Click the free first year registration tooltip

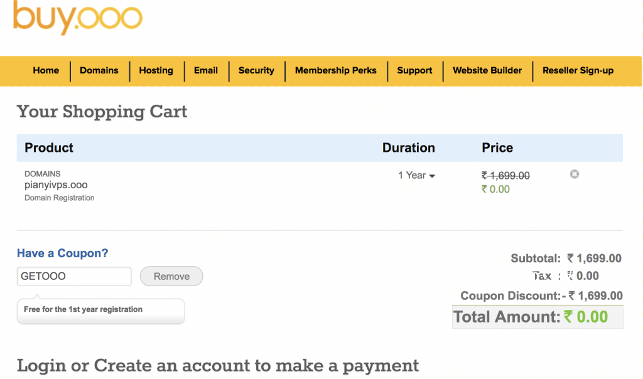pyautogui.click(x=101, y=310)
